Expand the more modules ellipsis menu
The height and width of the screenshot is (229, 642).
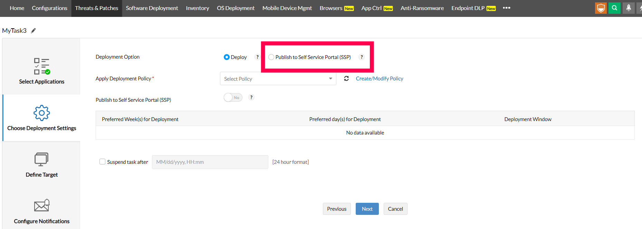click(506, 8)
